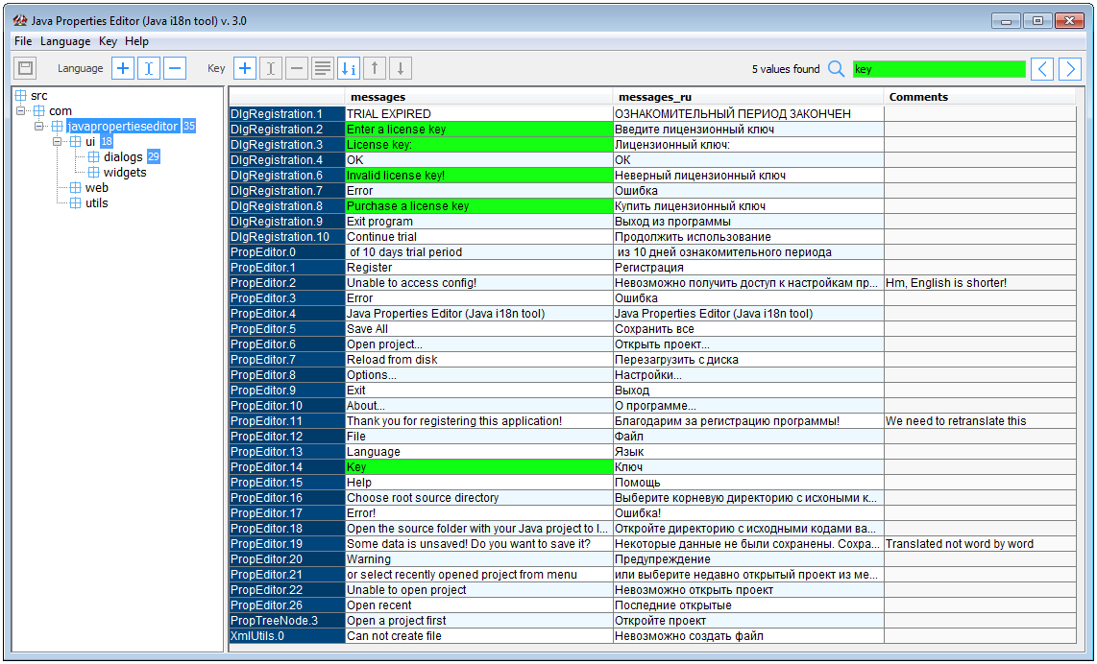Screen dimensions: 1097x664
Task: Click the 'Reload from disk' cell
Action: [x=479, y=360]
